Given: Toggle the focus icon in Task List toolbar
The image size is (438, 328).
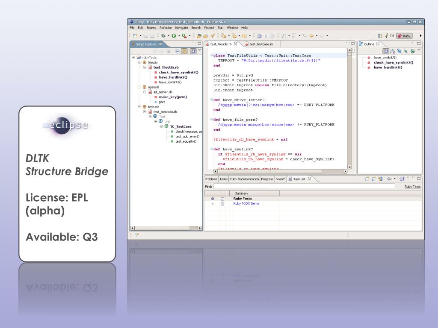Looking at the screenshot, I should (x=402, y=179).
